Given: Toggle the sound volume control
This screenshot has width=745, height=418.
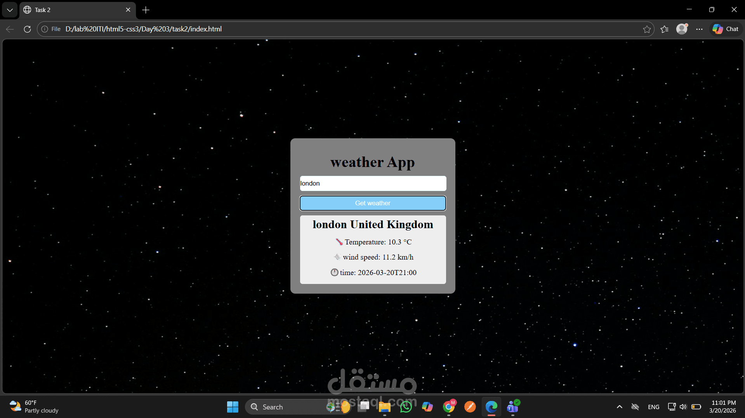Looking at the screenshot, I should pos(683,407).
